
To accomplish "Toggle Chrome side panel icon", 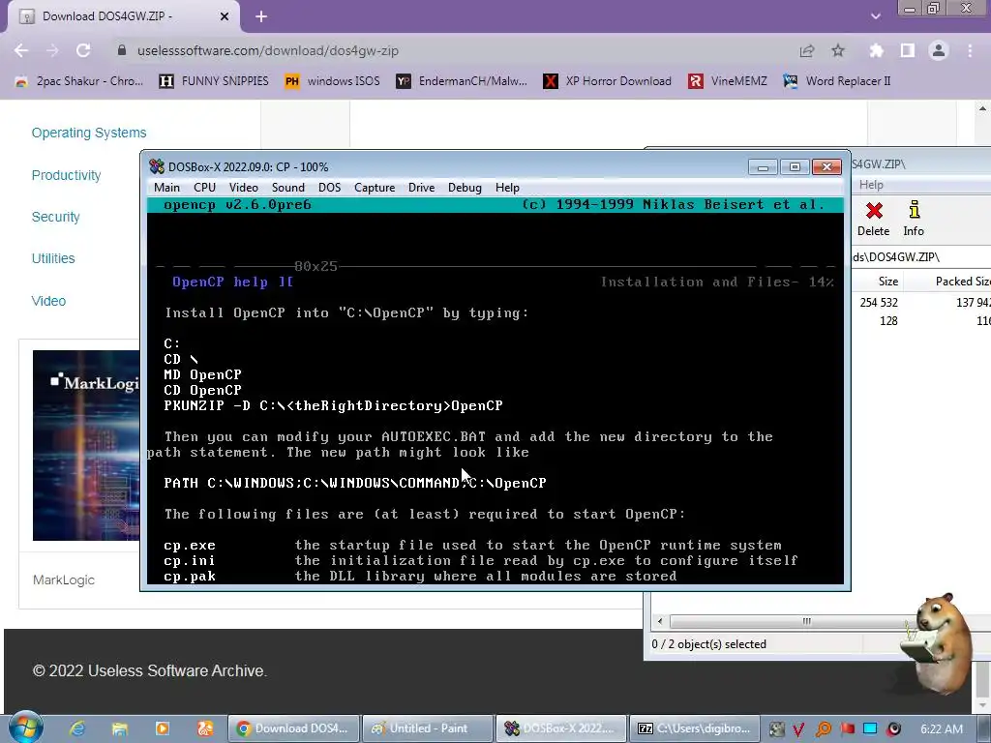I will click(908, 50).
